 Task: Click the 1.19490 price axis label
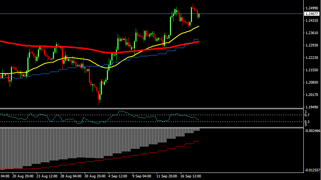point(312,107)
